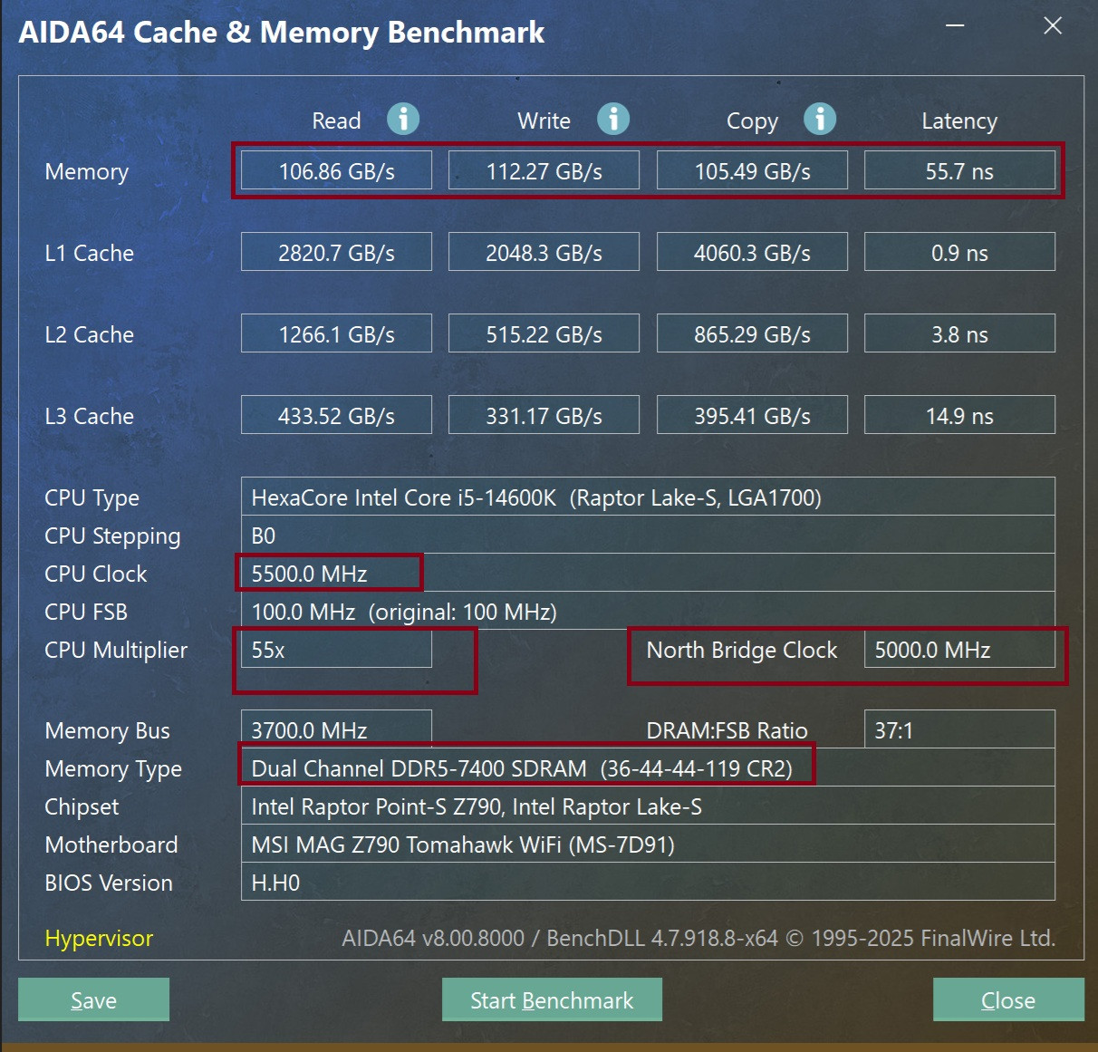Click DRAM:FSB Ratio value 37:1

pos(959,729)
